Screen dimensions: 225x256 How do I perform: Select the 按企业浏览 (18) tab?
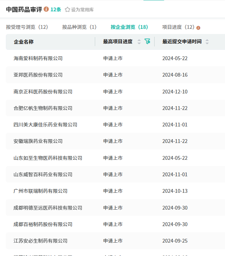(130, 27)
